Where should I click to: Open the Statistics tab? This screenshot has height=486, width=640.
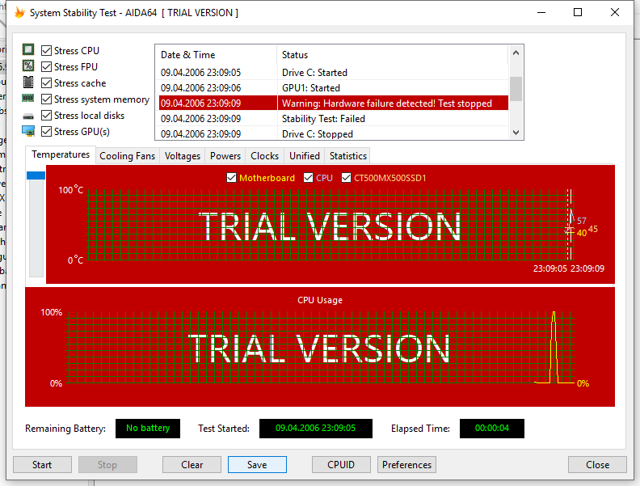pyautogui.click(x=347, y=156)
